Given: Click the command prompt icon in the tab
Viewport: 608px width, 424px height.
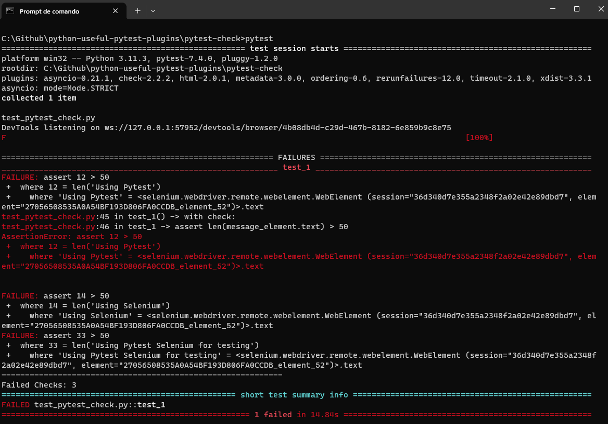Looking at the screenshot, I should point(10,11).
